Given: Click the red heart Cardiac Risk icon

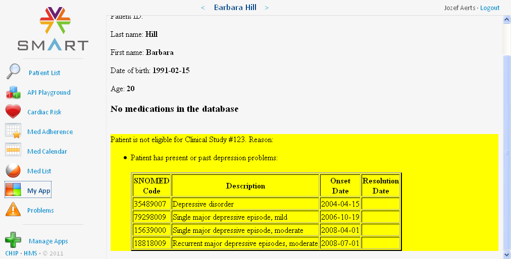Looking at the screenshot, I should [x=13, y=112].
